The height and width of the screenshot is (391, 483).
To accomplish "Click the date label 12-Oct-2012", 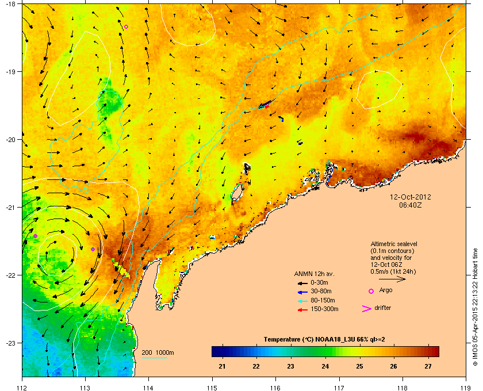I will click(x=411, y=197).
